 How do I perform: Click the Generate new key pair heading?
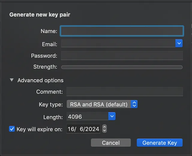pyautogui.click(x=40, y=14)
